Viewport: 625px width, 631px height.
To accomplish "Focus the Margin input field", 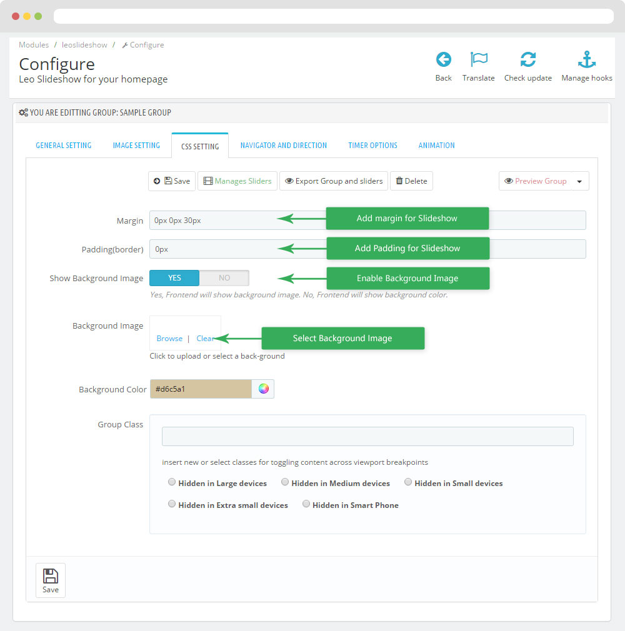I will pyautogui.click(x=367, y=220).
